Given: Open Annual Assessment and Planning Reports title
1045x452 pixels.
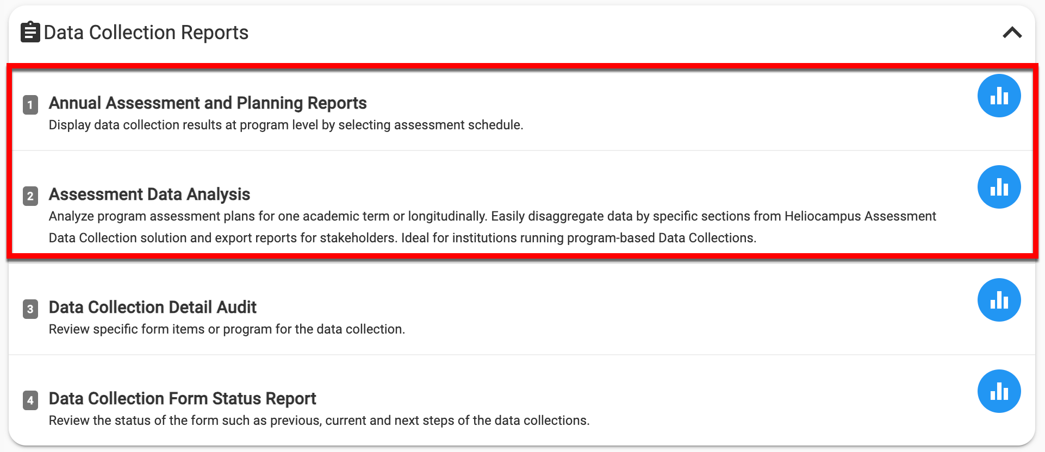Looking at the screenshot, I should coord(208,103).
